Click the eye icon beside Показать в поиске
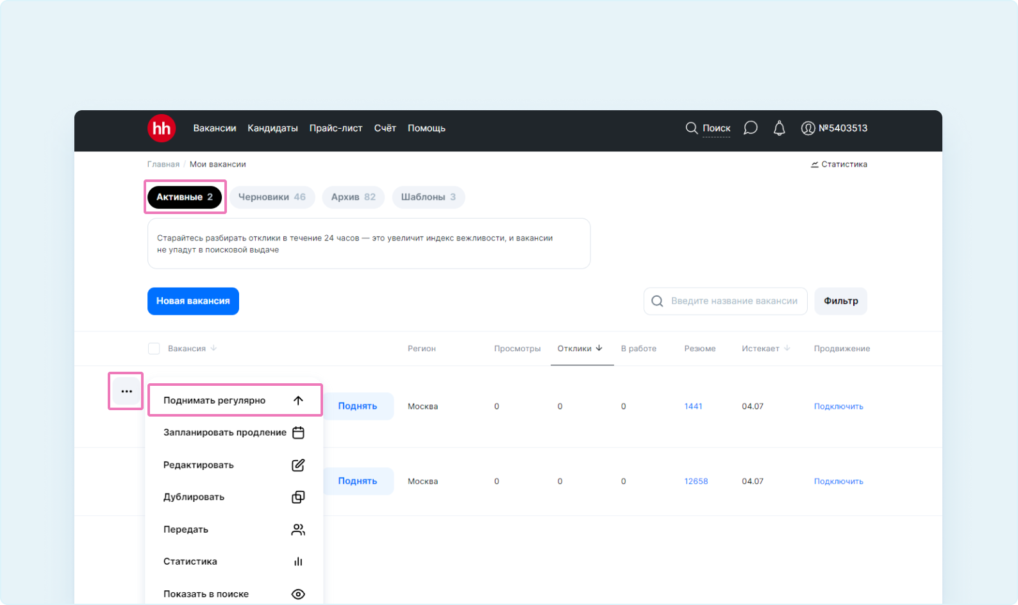Viewport: 1018px width, 605px height. tap(298, 594)
